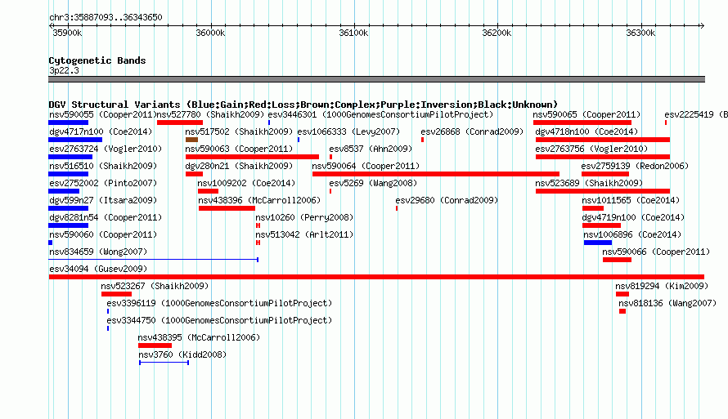Select esv5269 (Wang2008) label
This screenshot has width=728, height=419.
(x=373, y=183)
